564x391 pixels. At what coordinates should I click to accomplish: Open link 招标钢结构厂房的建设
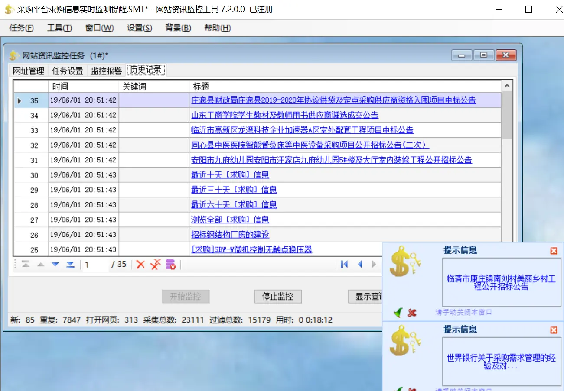tap(230, 235)
